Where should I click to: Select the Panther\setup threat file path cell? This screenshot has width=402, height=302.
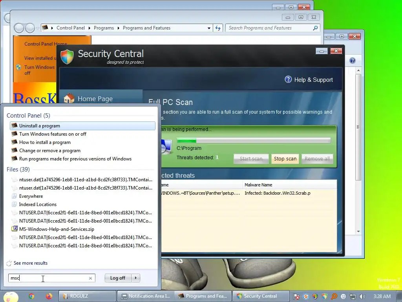[201, 193]
